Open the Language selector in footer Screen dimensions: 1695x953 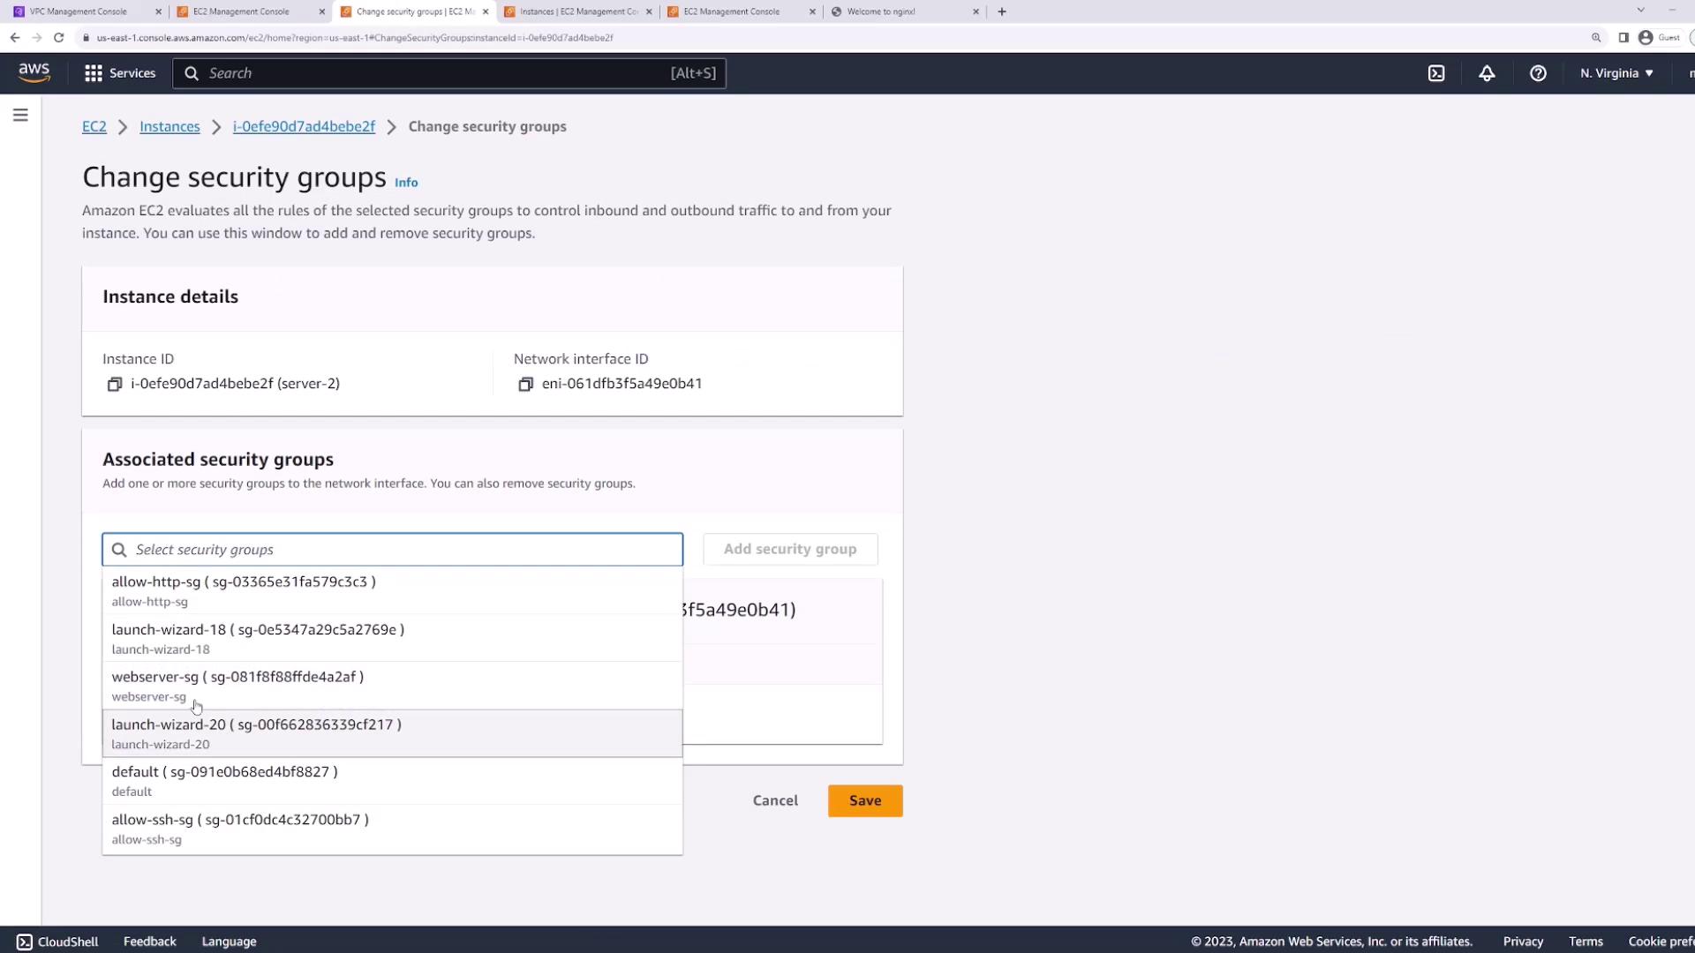click(x=229, y=942)
